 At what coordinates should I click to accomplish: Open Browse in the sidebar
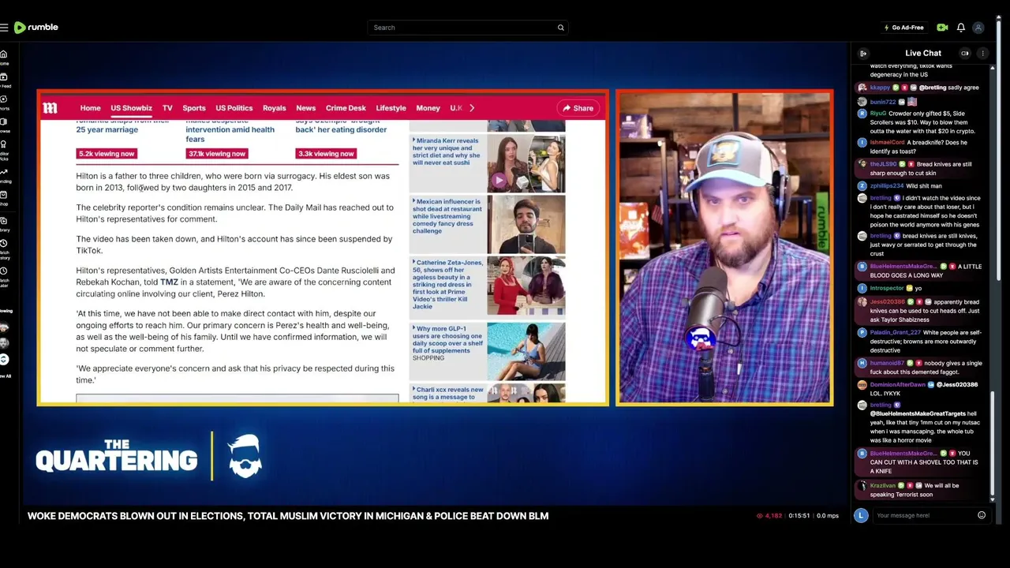(4, 125)
